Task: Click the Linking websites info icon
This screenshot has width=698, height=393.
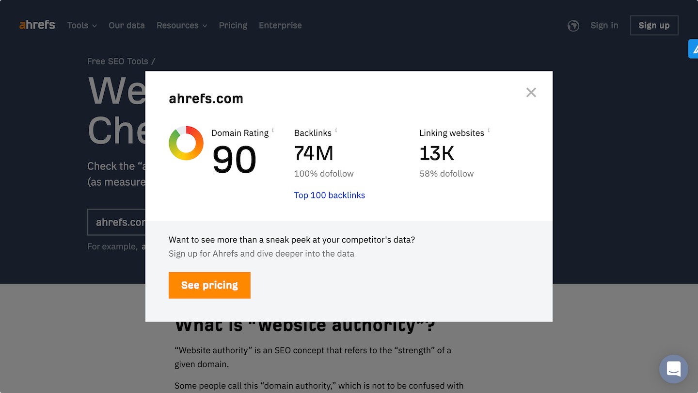Action: click(489, 130)
